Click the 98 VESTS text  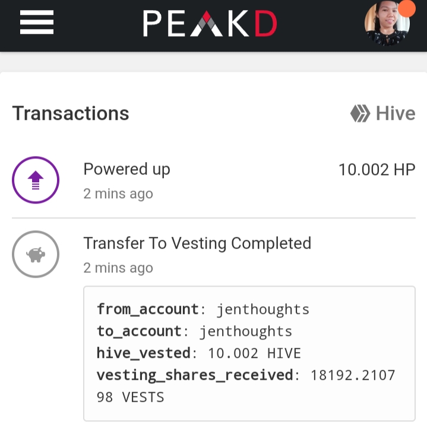tap(131, 397)
